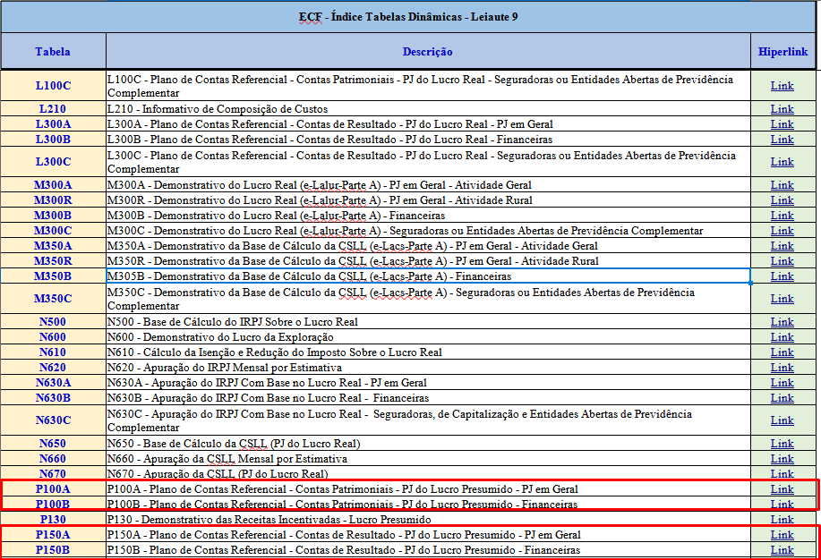Select the Tabela column header
This screenshot has height=560, width=821.
[54, 51]
